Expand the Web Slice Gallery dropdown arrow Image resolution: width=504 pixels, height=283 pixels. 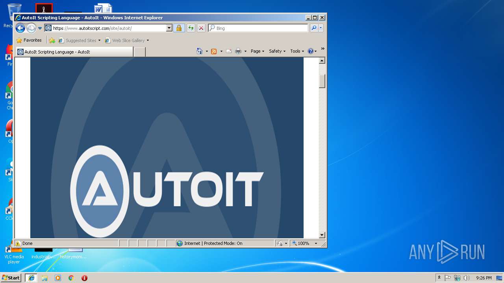(x=148, y=40)
